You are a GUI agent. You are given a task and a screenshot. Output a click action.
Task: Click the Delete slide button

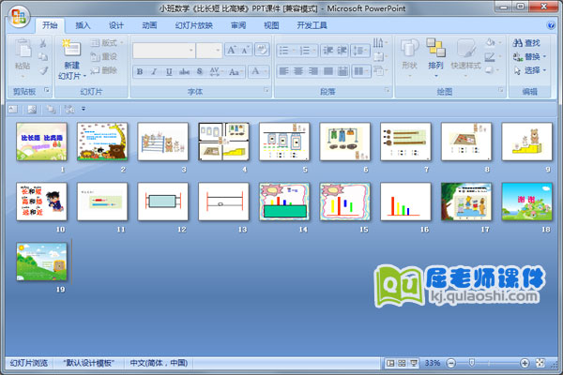(104, 70)
